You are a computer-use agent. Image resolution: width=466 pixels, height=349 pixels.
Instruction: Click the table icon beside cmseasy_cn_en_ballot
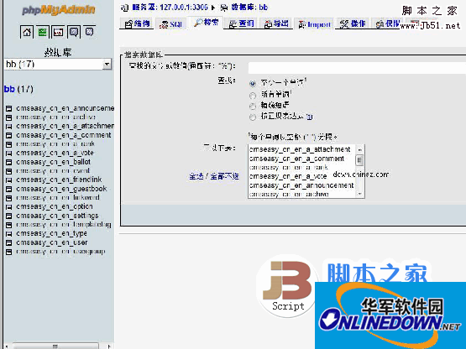click(x=9, y=162)
